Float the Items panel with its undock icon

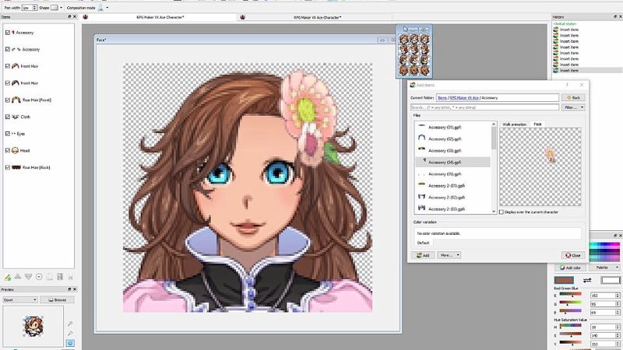point(69,16)
